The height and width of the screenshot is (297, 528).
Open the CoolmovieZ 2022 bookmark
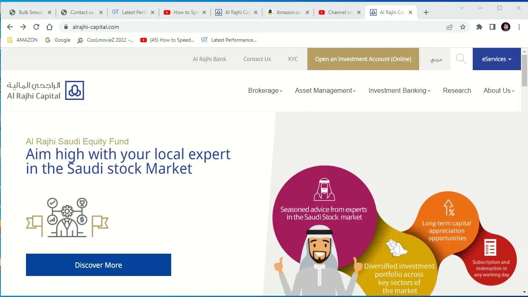point(106,40)
